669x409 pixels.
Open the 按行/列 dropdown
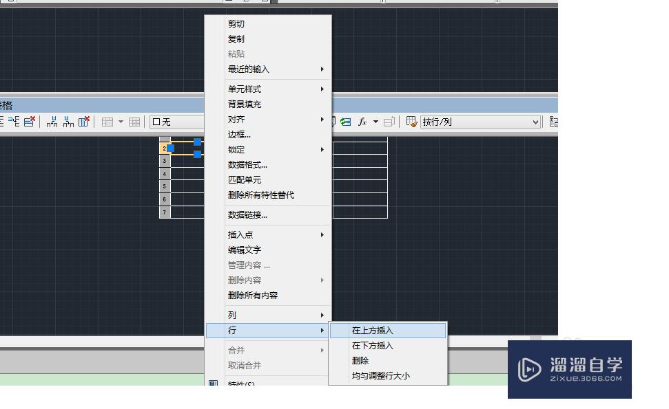(480, 122)
